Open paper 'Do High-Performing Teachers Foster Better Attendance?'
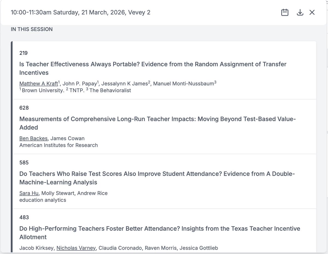Image resolution: width=328 pixels, height=254 pixels. click(x=160, y=233)
